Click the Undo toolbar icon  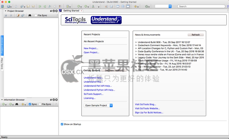[40, 6]
